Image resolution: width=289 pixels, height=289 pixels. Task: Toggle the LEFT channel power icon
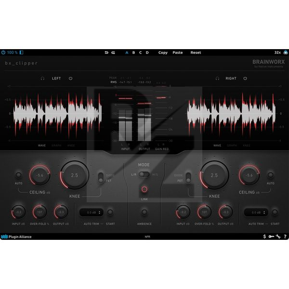(70, 79)
